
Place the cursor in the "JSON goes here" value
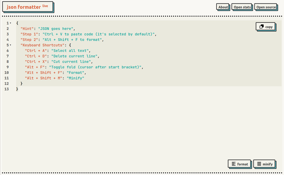55,28
